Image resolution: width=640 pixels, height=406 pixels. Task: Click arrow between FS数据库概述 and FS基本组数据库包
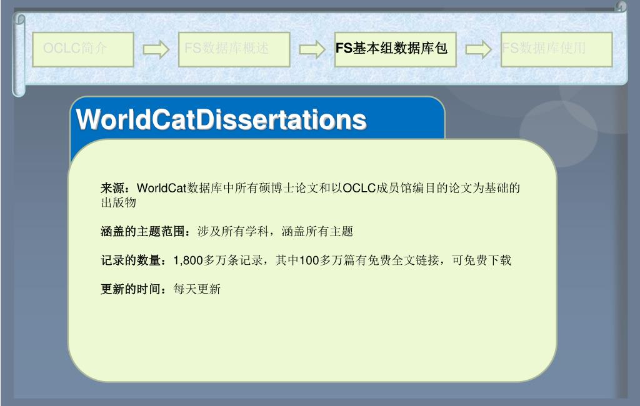pos(312,50)
